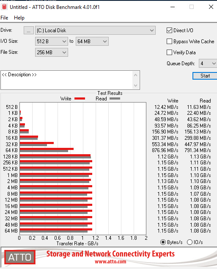Click the ATTO Disk Benchmark app icon
This screenshot has height=269, width=217.
pyautogui.click(x=4, y=7)
